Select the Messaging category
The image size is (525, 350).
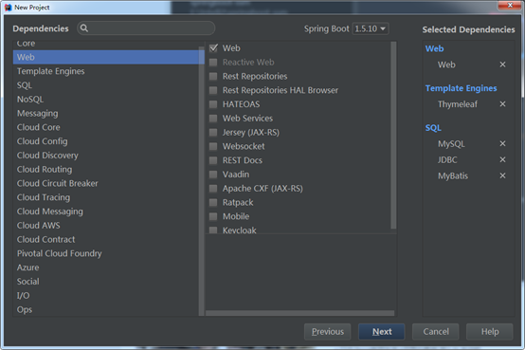pyautogui.click(x=107, y=113)
